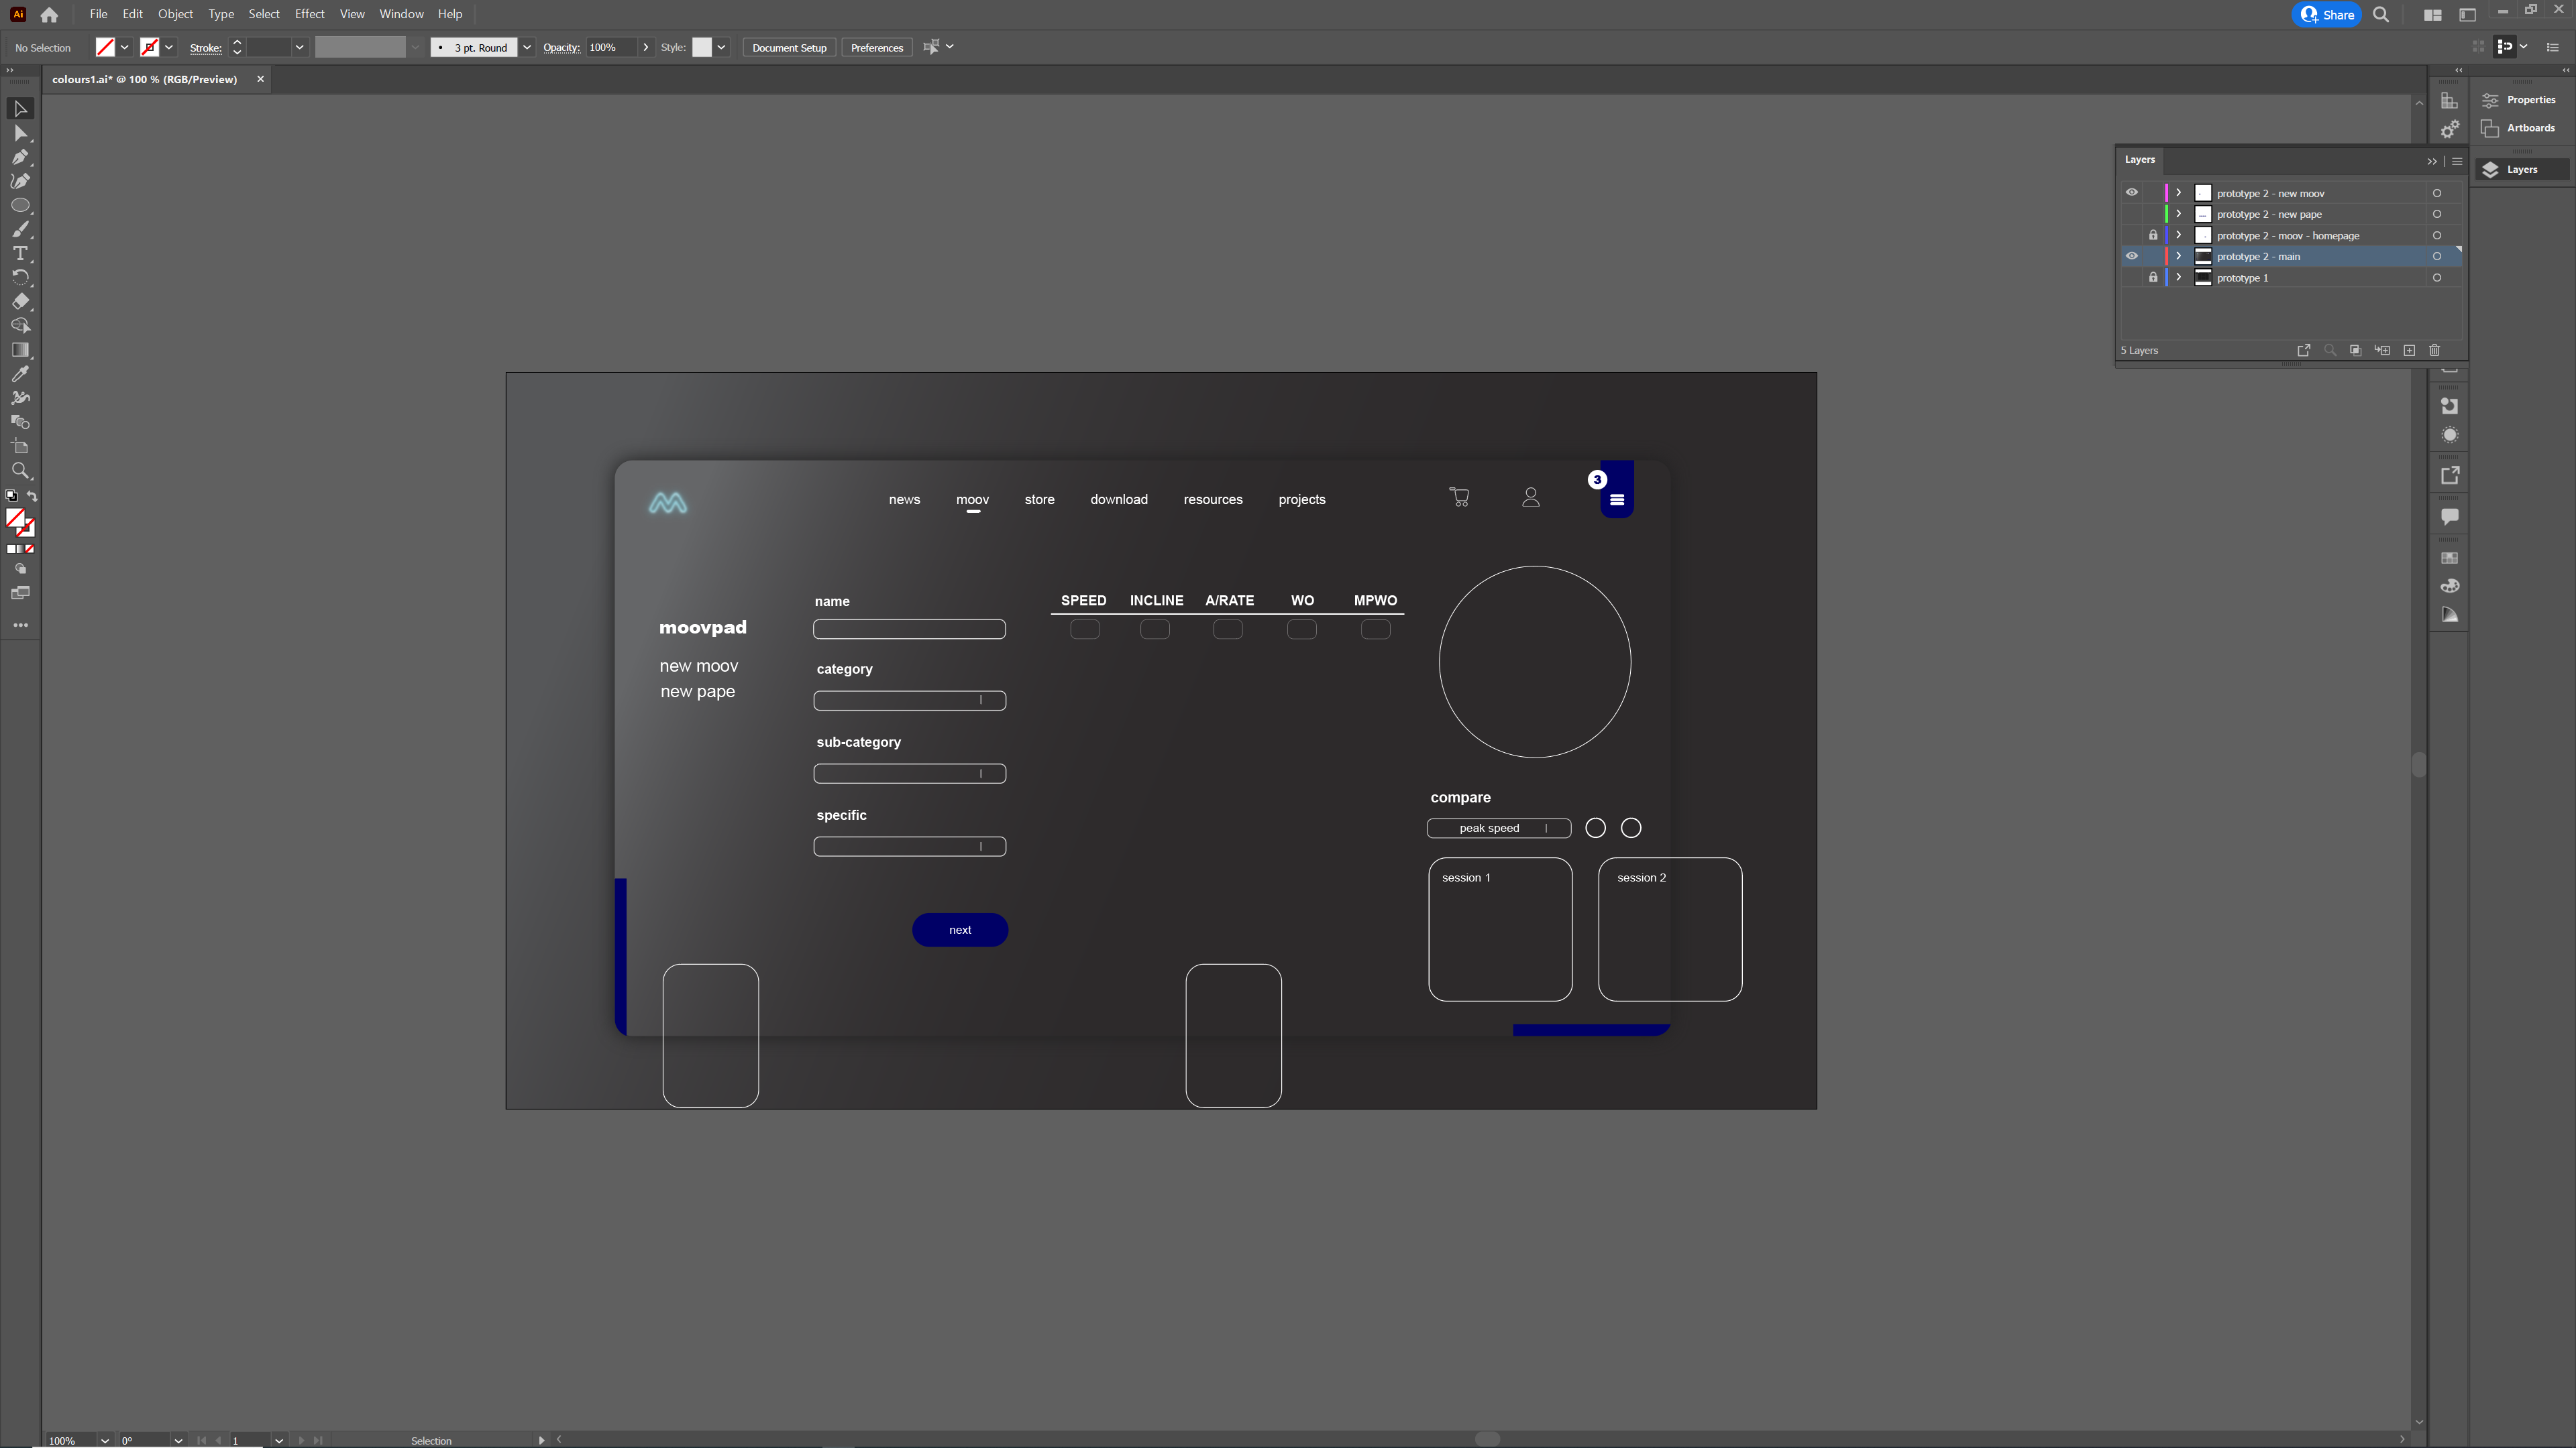The image size is (2576, 1448).
Task: Open the Style dropdown arrow
Action: 721,48
